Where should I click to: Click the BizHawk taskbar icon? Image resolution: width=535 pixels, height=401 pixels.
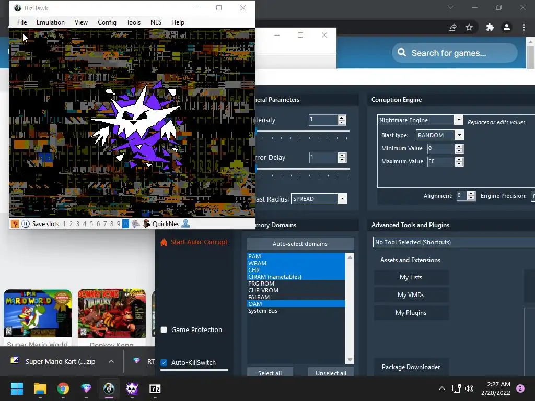click(x=109, y=388)
